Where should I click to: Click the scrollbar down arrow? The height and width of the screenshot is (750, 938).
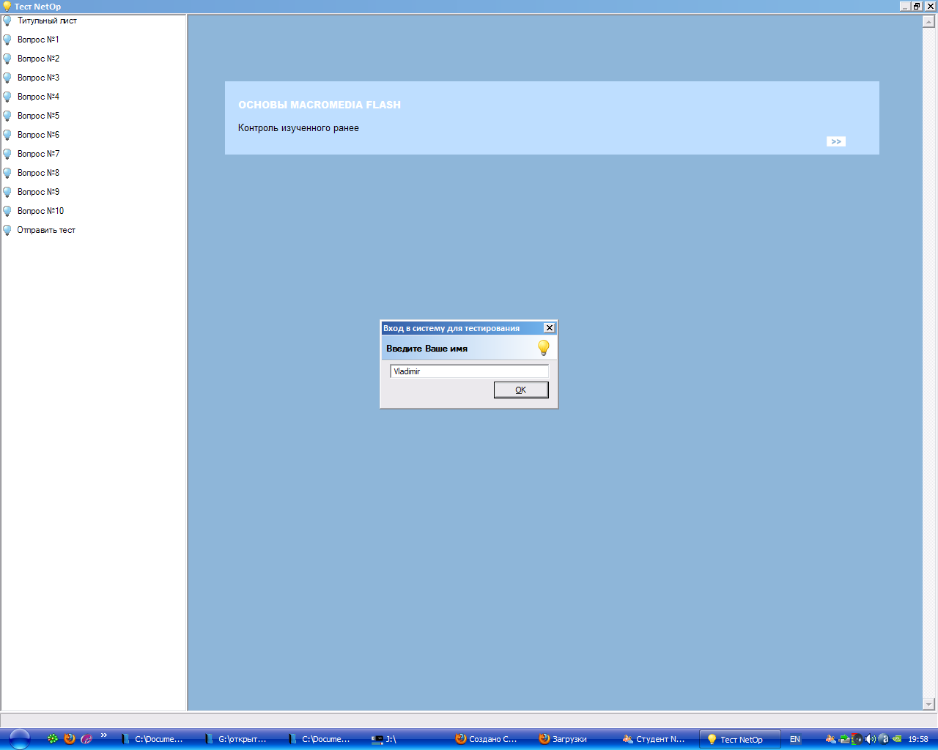929,705
